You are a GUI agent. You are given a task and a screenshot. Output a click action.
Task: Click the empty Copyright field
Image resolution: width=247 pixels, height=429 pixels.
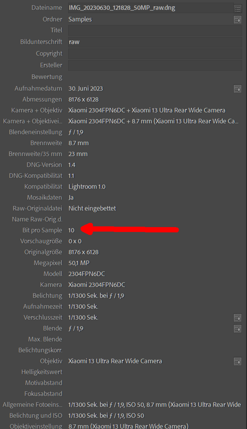pos(154,54)
